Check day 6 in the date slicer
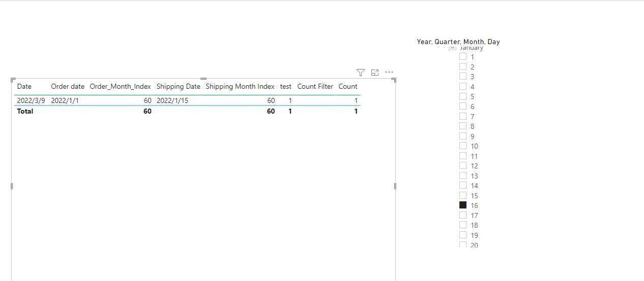This screenshot has height=281, width=644. 463,106
